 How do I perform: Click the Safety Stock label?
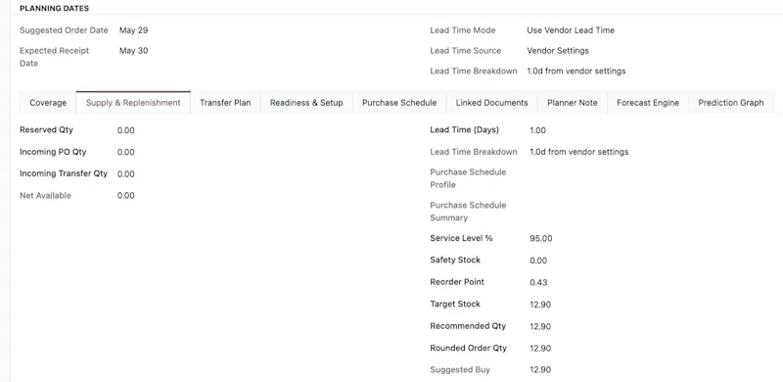click(455, 260)
